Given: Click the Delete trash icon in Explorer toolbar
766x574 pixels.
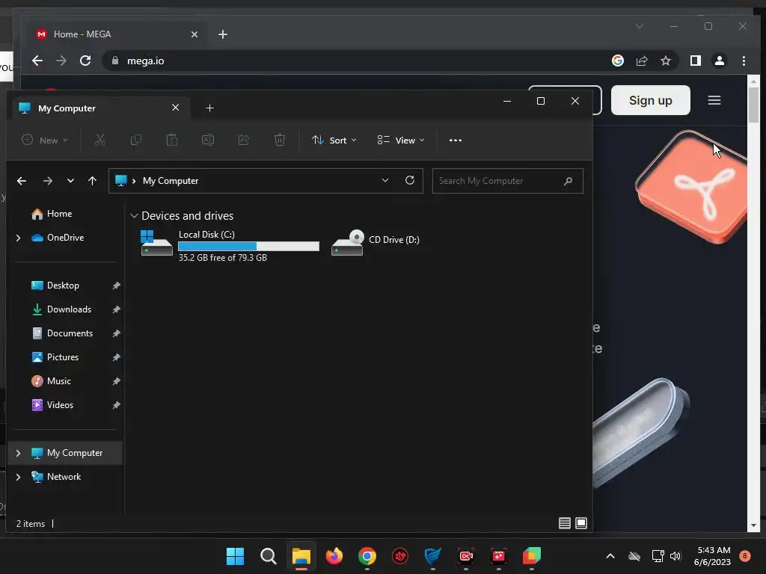Looking at the screenshot, I should [280, 140].
